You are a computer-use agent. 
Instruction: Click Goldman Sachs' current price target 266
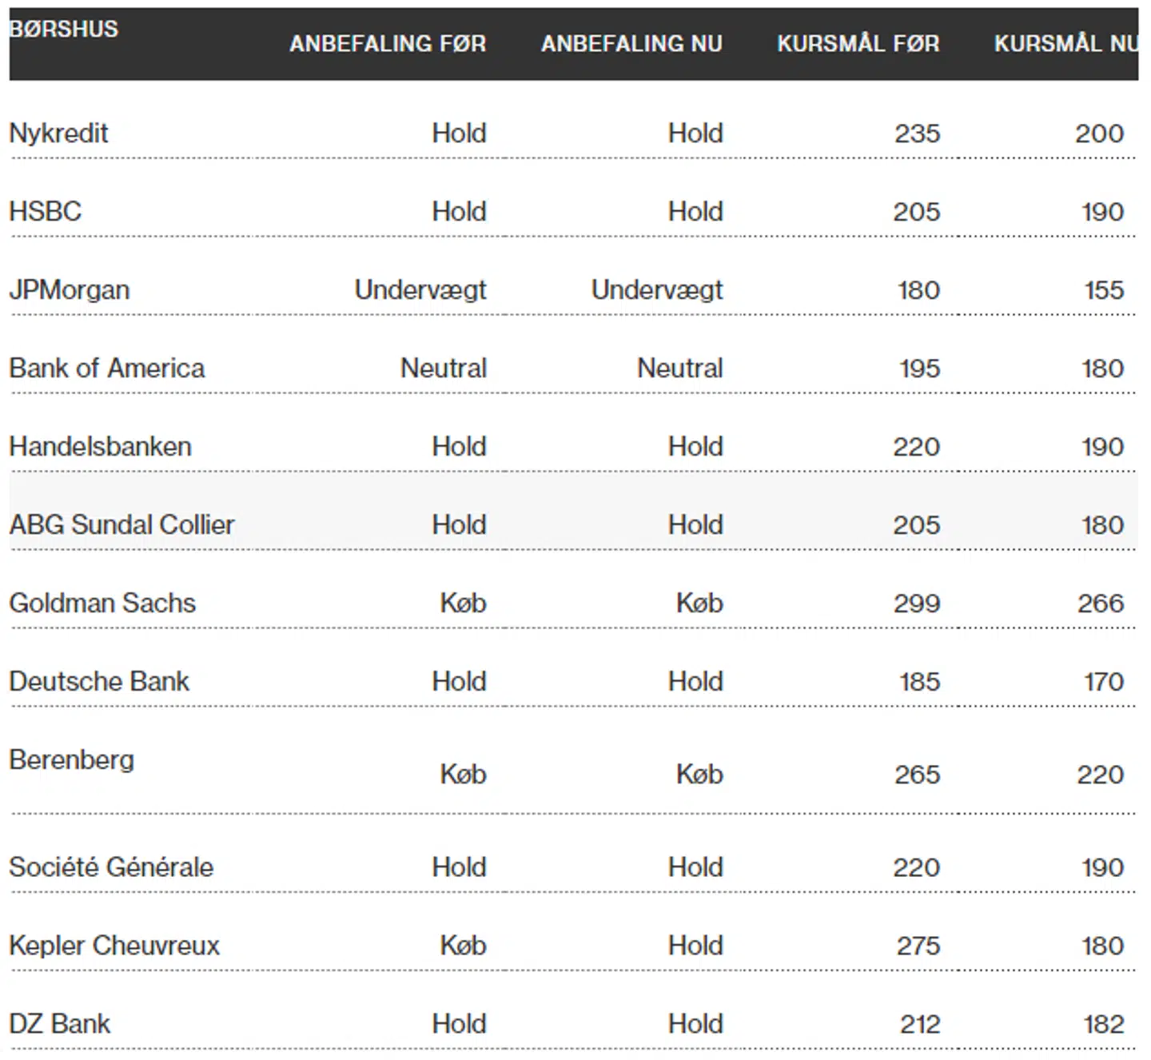click(x=1100, y=604)
